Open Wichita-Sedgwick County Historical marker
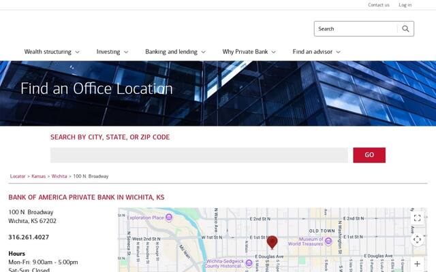436x272 pixels. (249, 263)
